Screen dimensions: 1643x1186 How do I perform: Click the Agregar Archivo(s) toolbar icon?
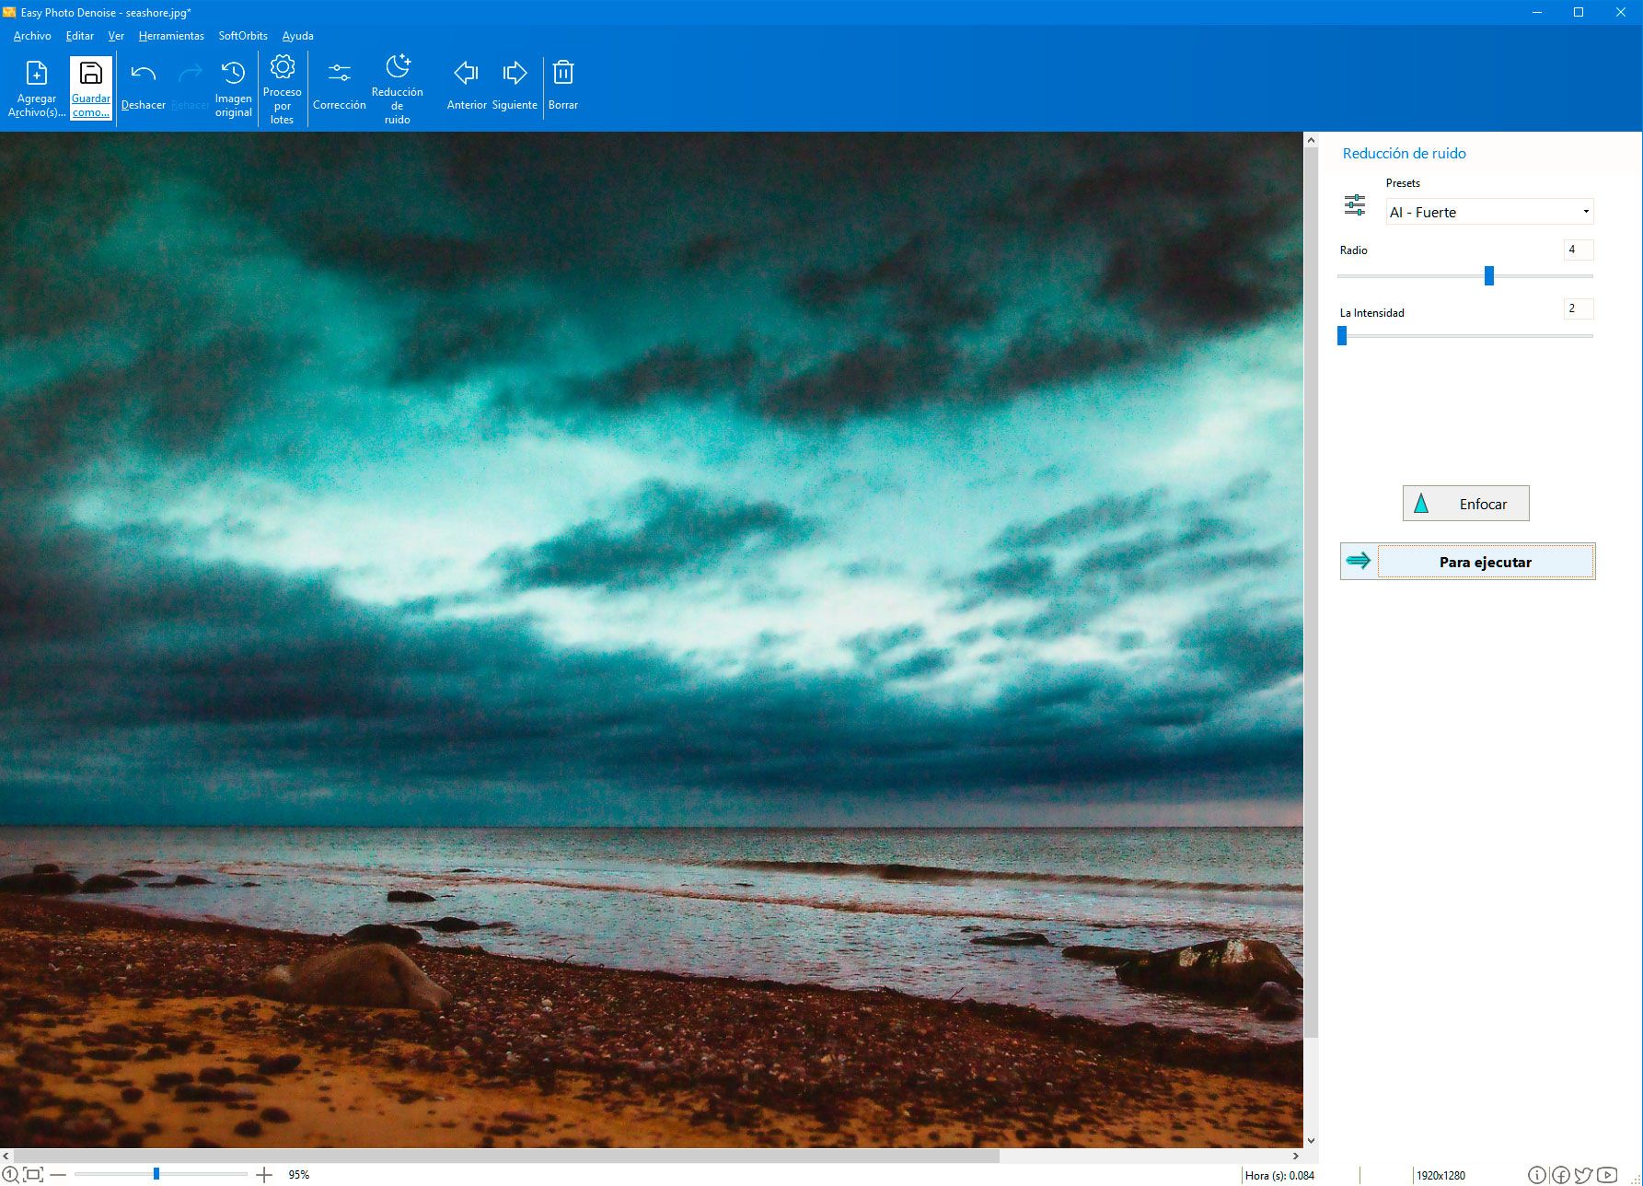(37, 74)
